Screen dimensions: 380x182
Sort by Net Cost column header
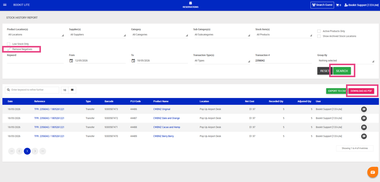click(x=250, y=102)
